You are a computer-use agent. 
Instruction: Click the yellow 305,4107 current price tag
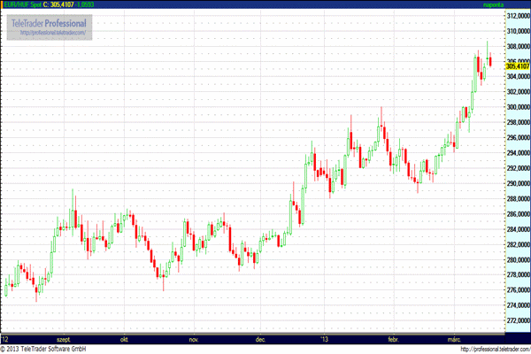pos(516,65)
